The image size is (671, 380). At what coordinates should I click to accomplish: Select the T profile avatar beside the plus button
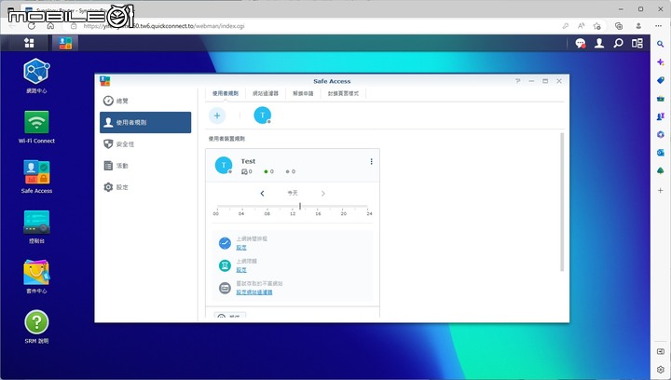point(262,115)
